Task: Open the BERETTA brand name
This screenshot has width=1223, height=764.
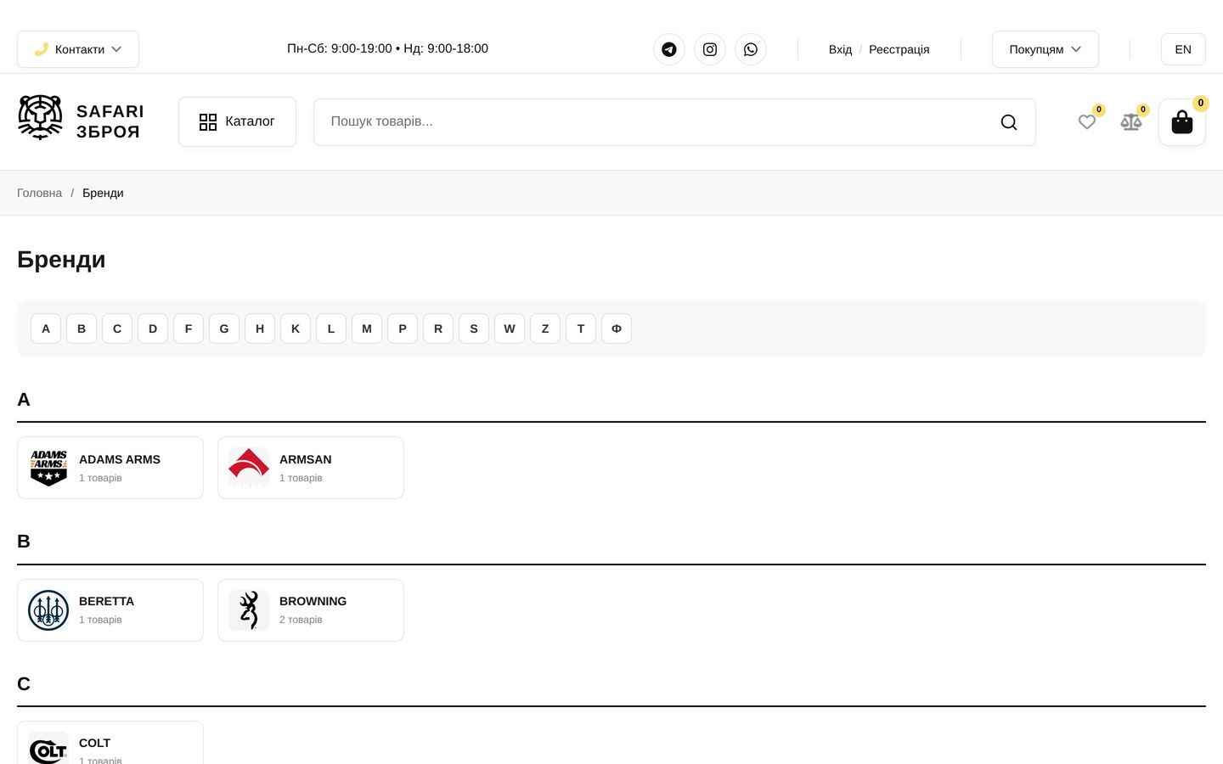Action: click(106, 601)
